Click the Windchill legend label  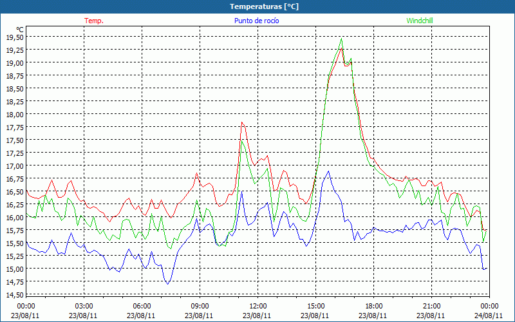[420, 21]
